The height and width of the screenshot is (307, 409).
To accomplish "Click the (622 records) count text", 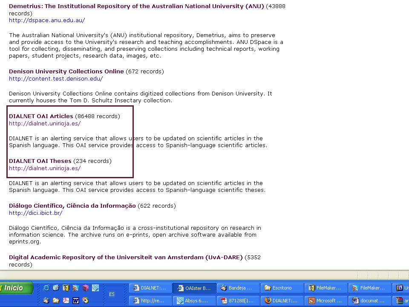I will click(x=157, y=206).
